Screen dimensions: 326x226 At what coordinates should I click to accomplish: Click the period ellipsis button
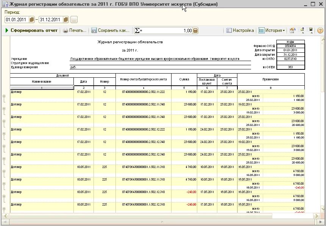74,19
